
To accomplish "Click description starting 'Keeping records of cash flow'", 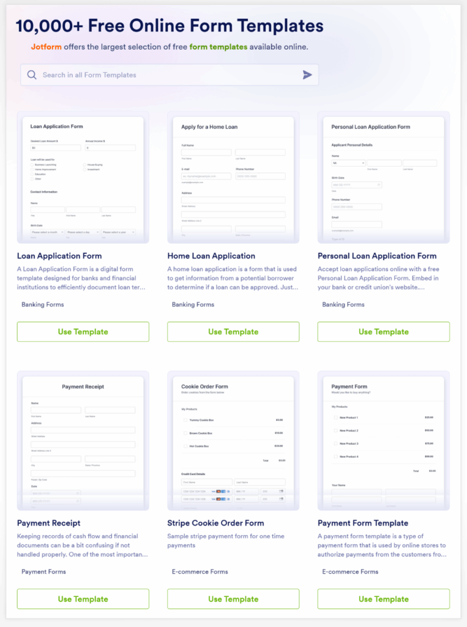I will [83, 545].
